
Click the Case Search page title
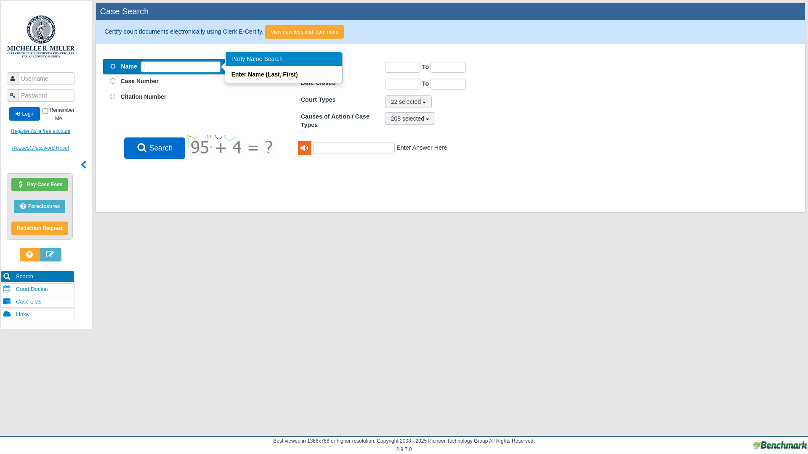click(x=124, y=11)
